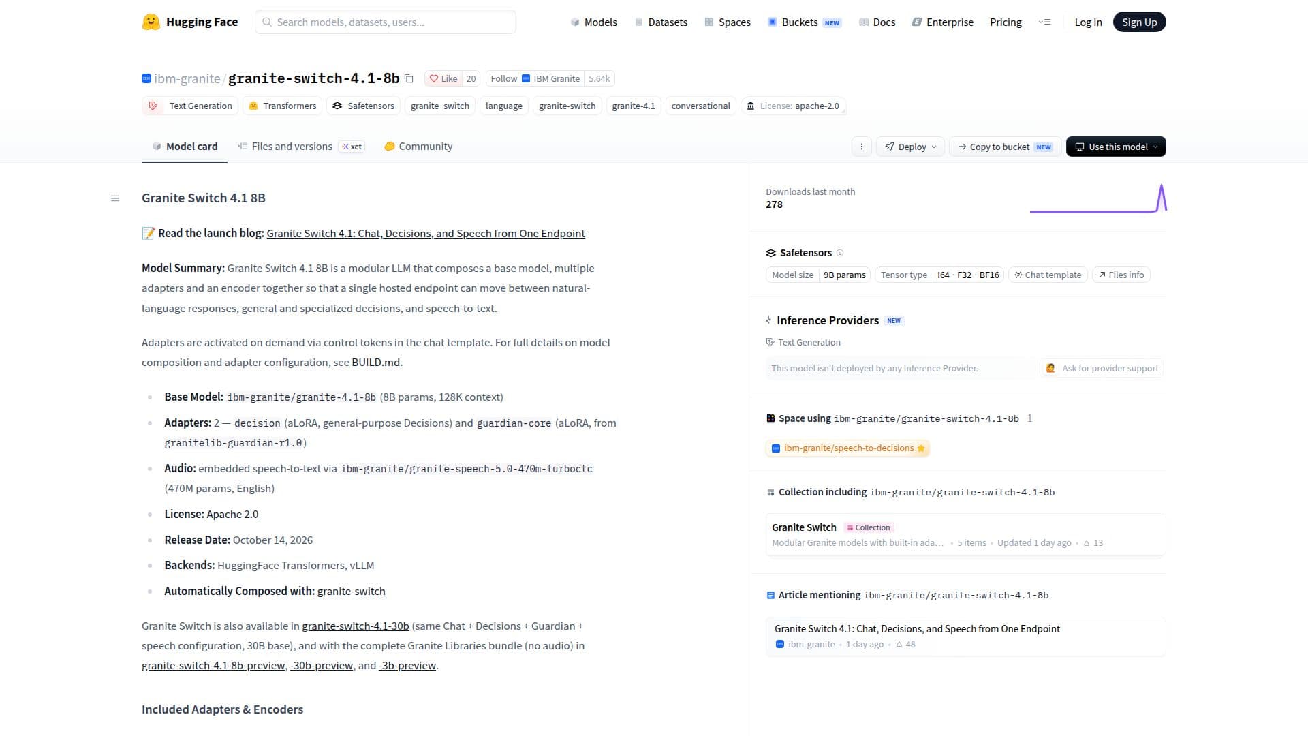This screenshot has height=736, width=1308.
Task: Select the Model card tab
Action: 185,147
